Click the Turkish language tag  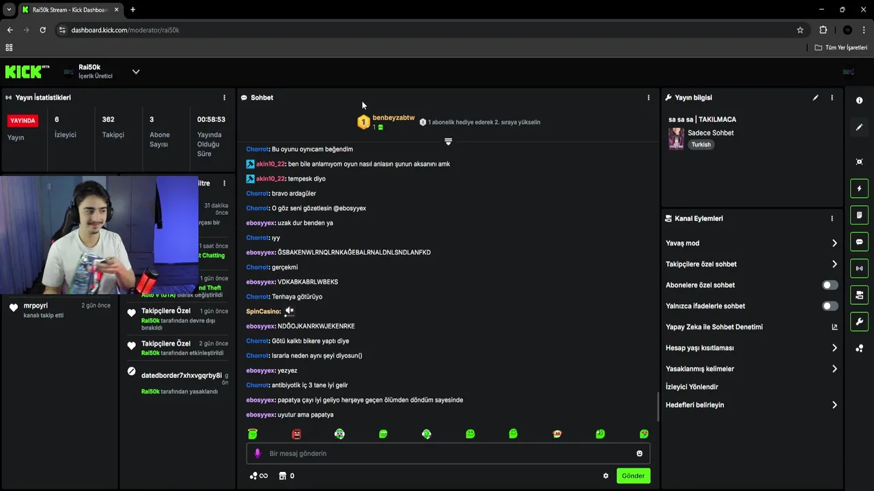(x=701, y=145)
